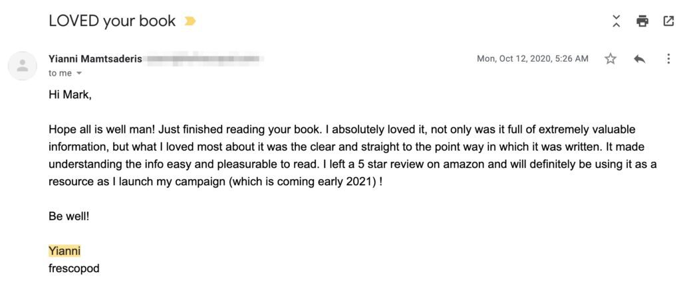The width and height of the screenshot is (681, 286).
Task: Click the 'Hi Mark,' greeting line
Action: tap(70, 95)
